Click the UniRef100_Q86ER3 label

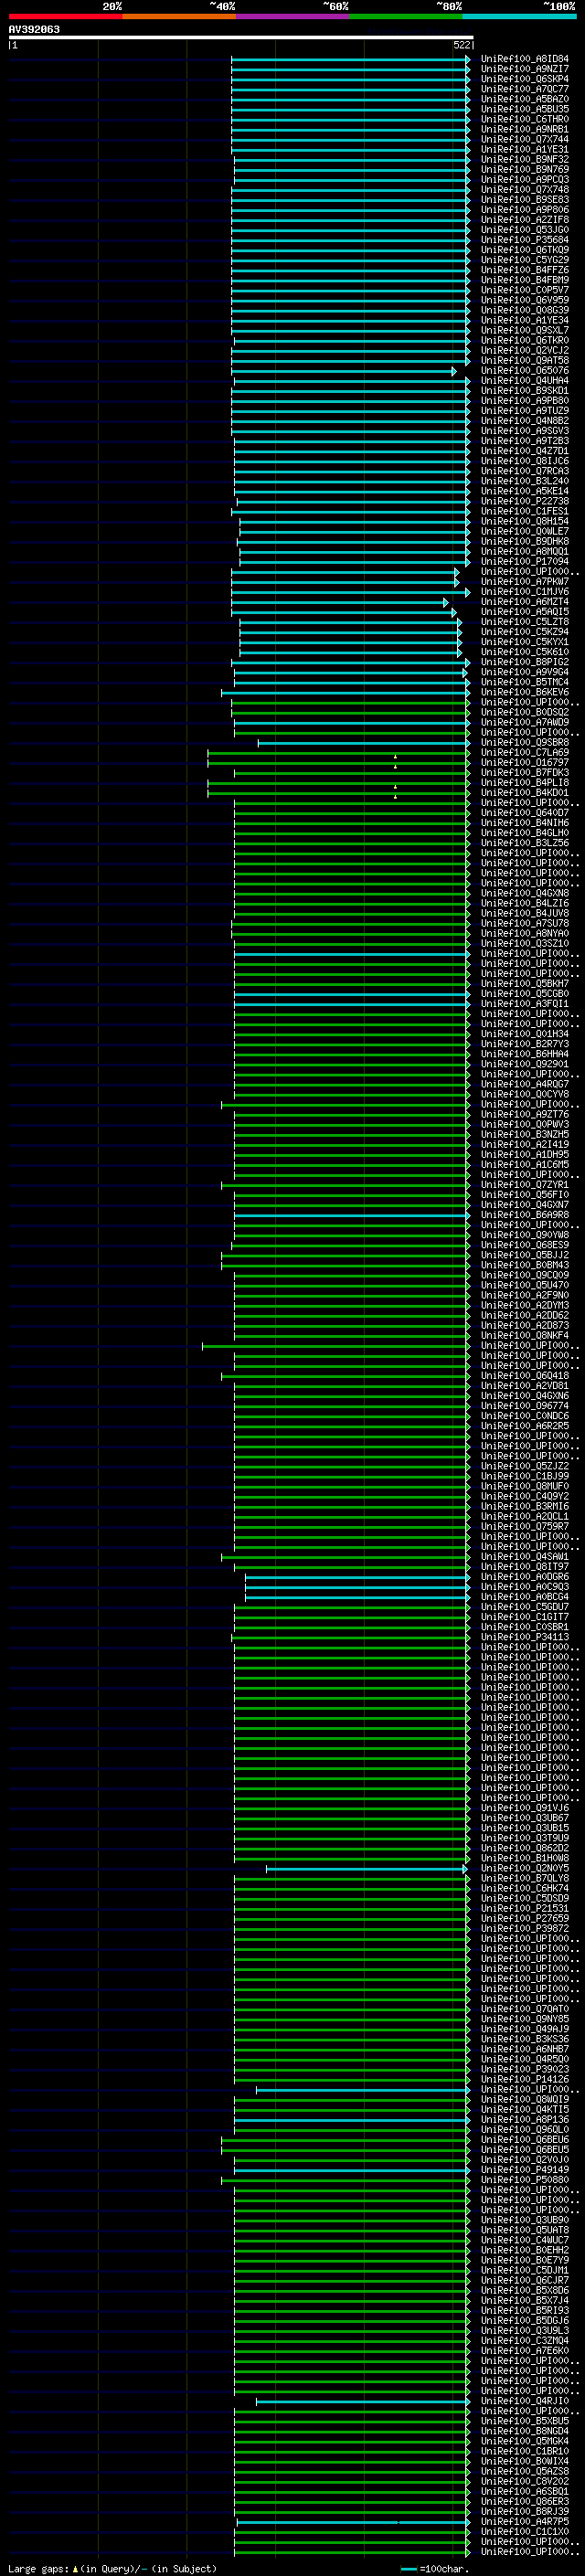[525, 2501]
